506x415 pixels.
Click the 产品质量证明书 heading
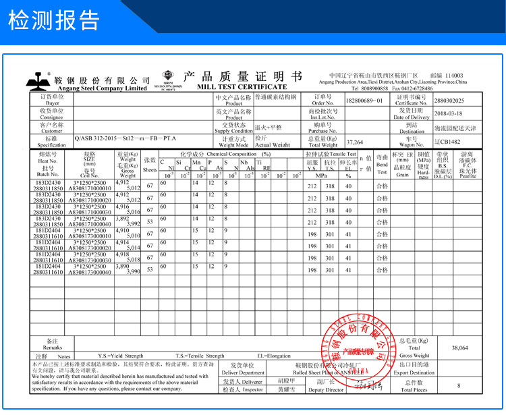pyautogui.click(x=243, y=76)
